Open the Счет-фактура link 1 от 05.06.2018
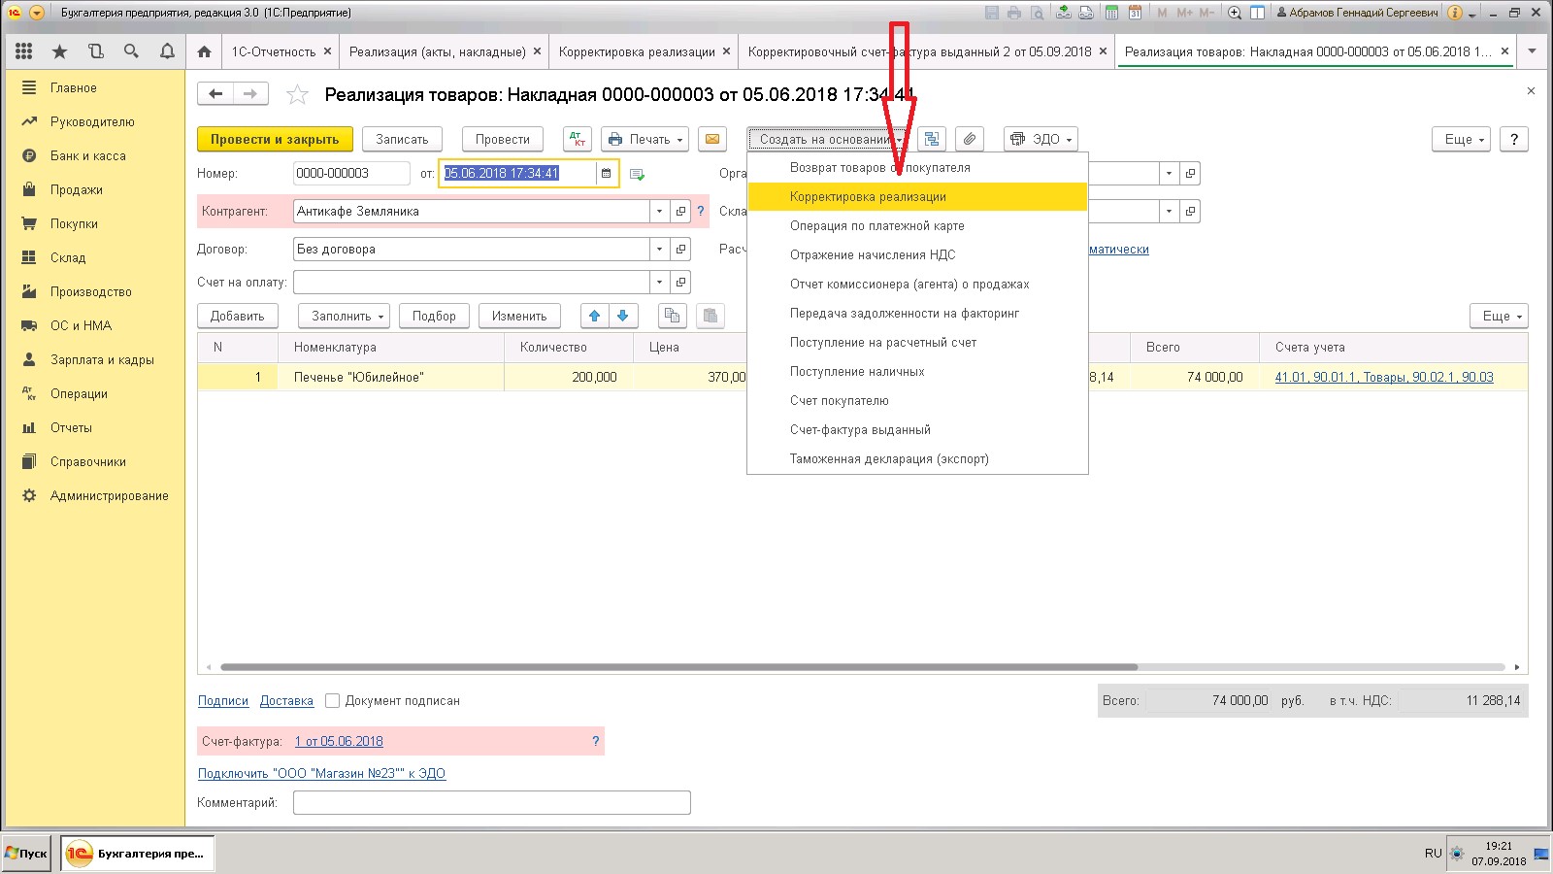 (339, 741)
